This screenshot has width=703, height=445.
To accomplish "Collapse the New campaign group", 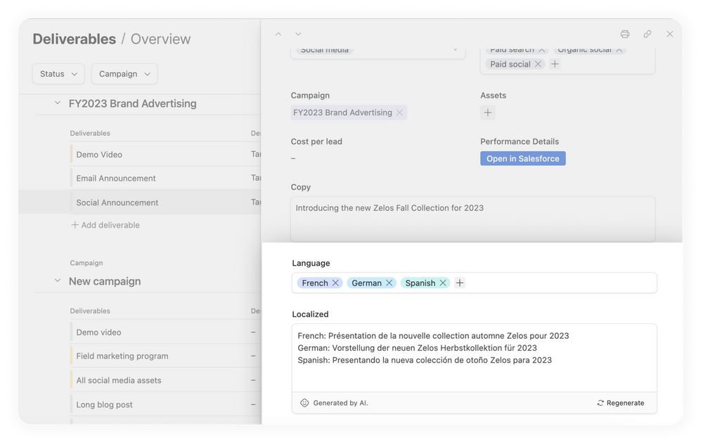I will (x=58, y=281).
